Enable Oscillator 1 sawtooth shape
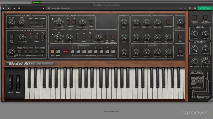 pos(68,22)
